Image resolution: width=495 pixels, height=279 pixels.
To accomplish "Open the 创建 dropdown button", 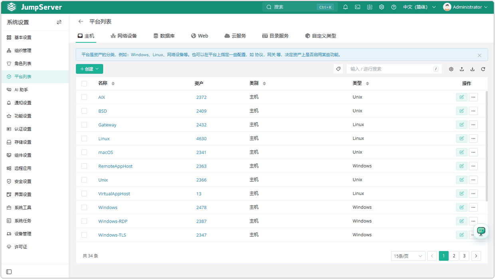I will click(x=89, y=69).
